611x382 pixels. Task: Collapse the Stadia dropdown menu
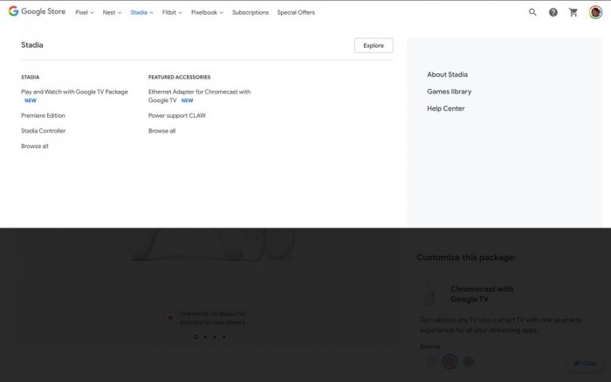point(141,13)
